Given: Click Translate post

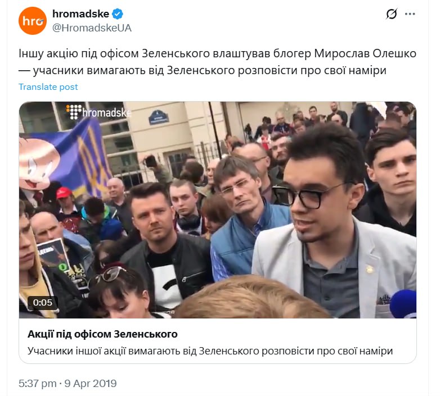Looking at the screenshot, I should pos(48,87).
